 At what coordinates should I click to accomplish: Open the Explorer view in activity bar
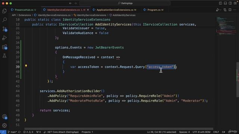coord(4,11)
